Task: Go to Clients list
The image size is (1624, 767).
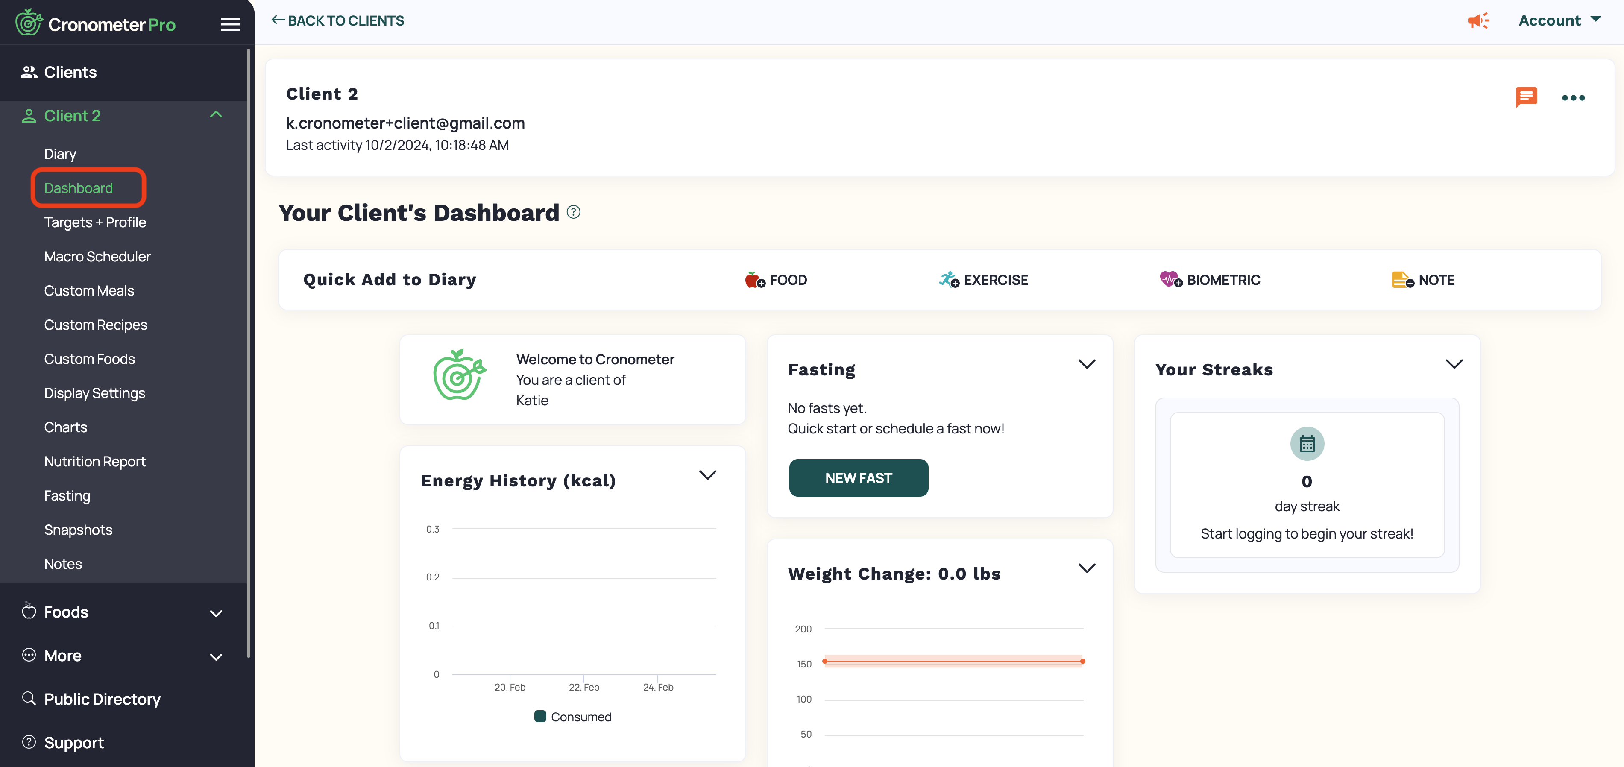Action: pos(70,73)
